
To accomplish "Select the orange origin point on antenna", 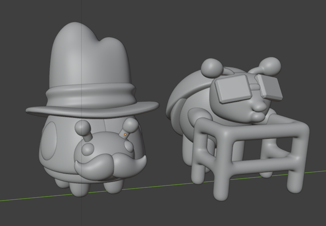I will [125, 134].
